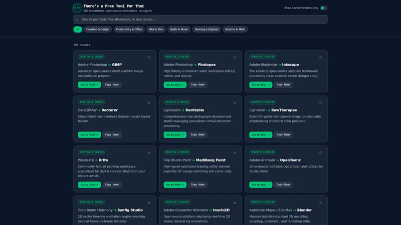Click "Adobe Photoshop → Photopea" heading

pos(189,65)
